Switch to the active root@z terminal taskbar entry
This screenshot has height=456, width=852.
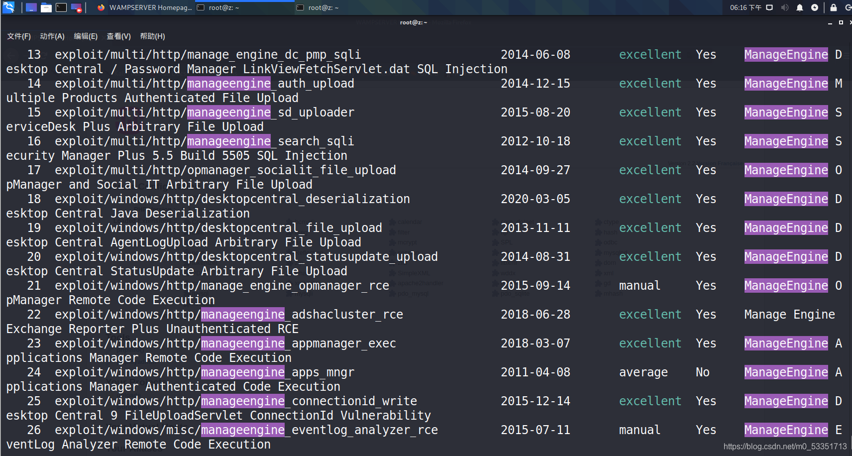click(244, 7)
